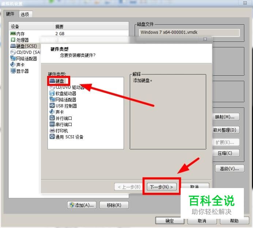Click the CD/DVD disc icon in device list

pyautogui.click(x=13, y=52)
